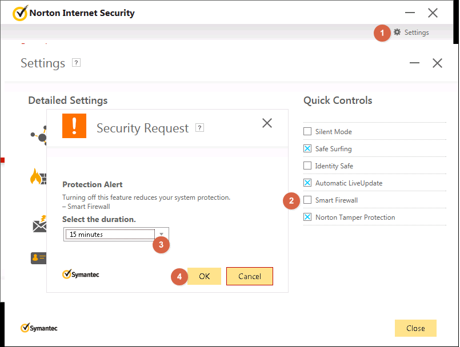This screenshot has width=460, height=347.
Task: Open the Settings window help icon
Action: 77,63
